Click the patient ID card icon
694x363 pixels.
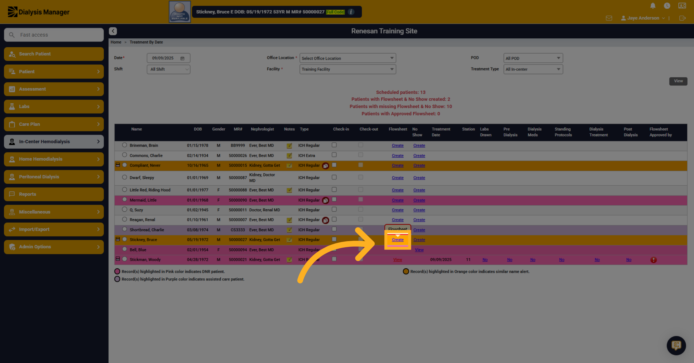[682, 6]
